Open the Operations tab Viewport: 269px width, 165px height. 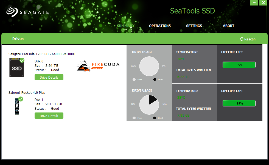coord(160,26)
